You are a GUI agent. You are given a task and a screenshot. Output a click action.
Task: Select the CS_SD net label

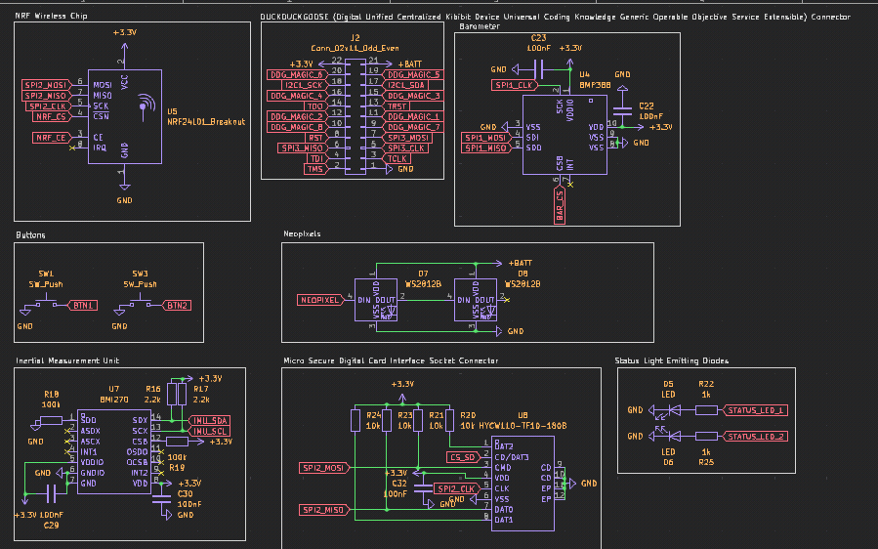click(462, 456)
